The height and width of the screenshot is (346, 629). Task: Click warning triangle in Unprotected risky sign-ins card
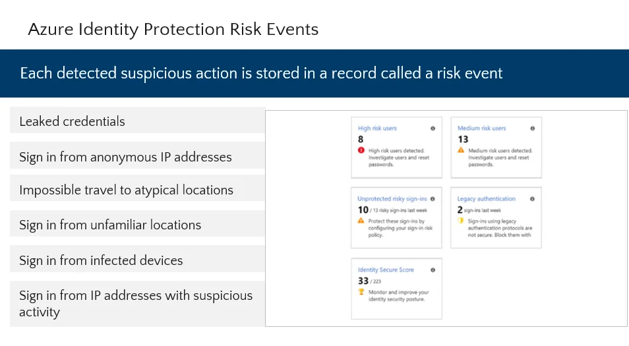[x=361, y=221]
